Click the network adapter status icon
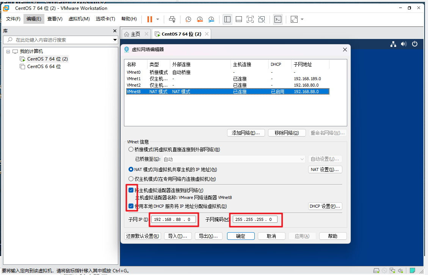Viewport: 428px width, 275px height. [x=392, y=270]
